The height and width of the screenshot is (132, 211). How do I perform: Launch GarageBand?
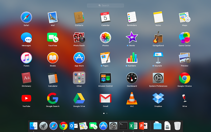(158, 37)
